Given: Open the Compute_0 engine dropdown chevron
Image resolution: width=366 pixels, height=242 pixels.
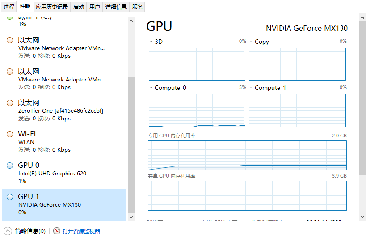Looking at the screenshot, I should coord(151,88).
